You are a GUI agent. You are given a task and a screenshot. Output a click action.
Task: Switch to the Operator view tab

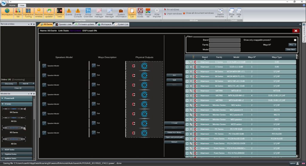(63, 24)
